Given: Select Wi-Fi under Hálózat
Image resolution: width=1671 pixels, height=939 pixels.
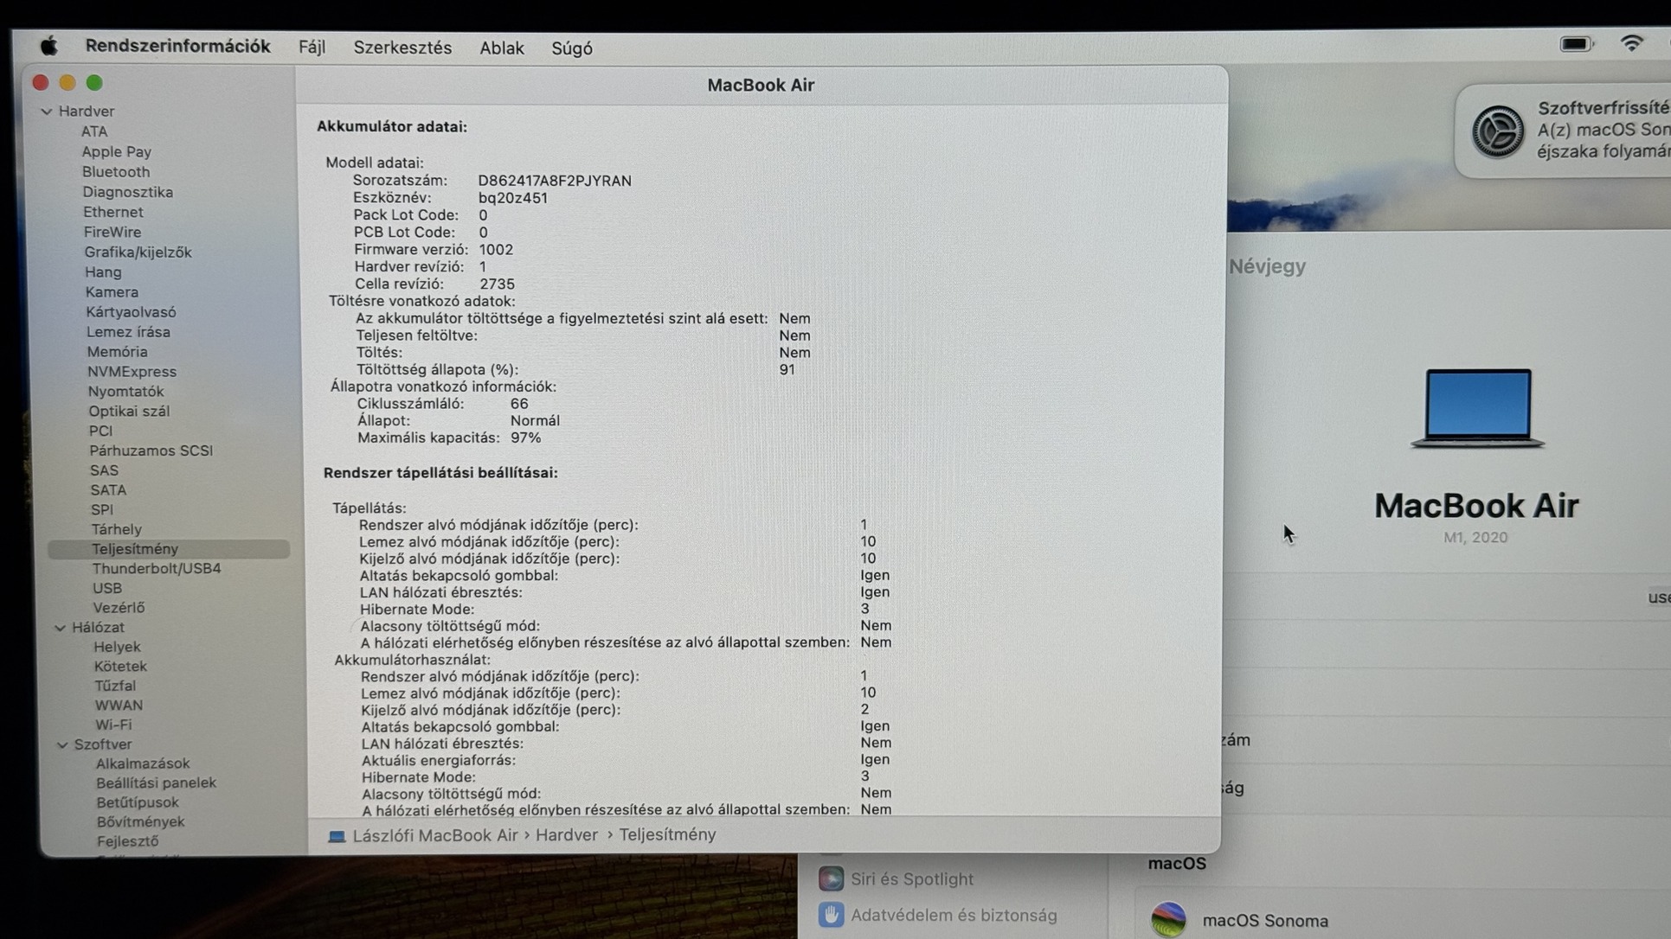Looking at the screenshot, I should (x=113, y=725).
